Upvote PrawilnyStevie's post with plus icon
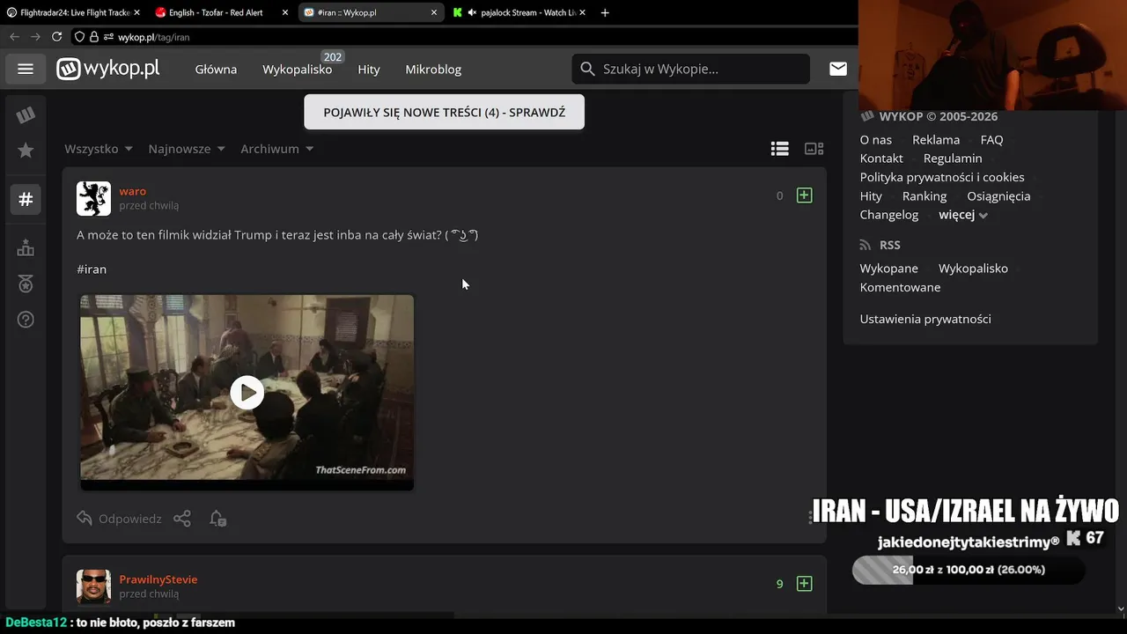1127x634 pixels. pyautogui.click(x=804, y=584)
